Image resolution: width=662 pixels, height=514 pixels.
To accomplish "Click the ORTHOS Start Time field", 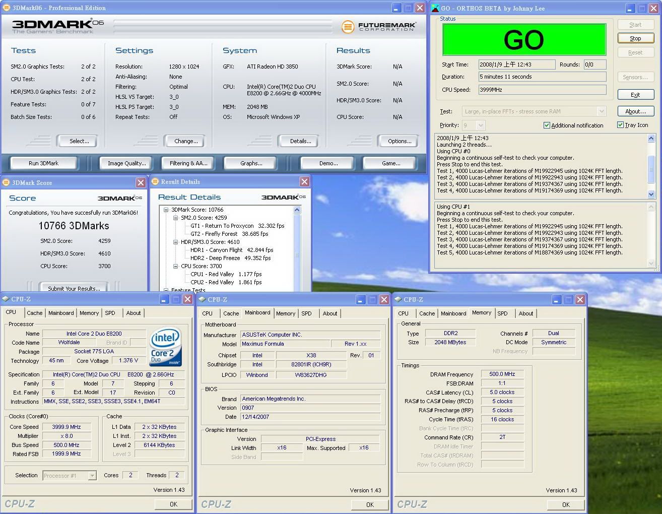I will (517, 65).
